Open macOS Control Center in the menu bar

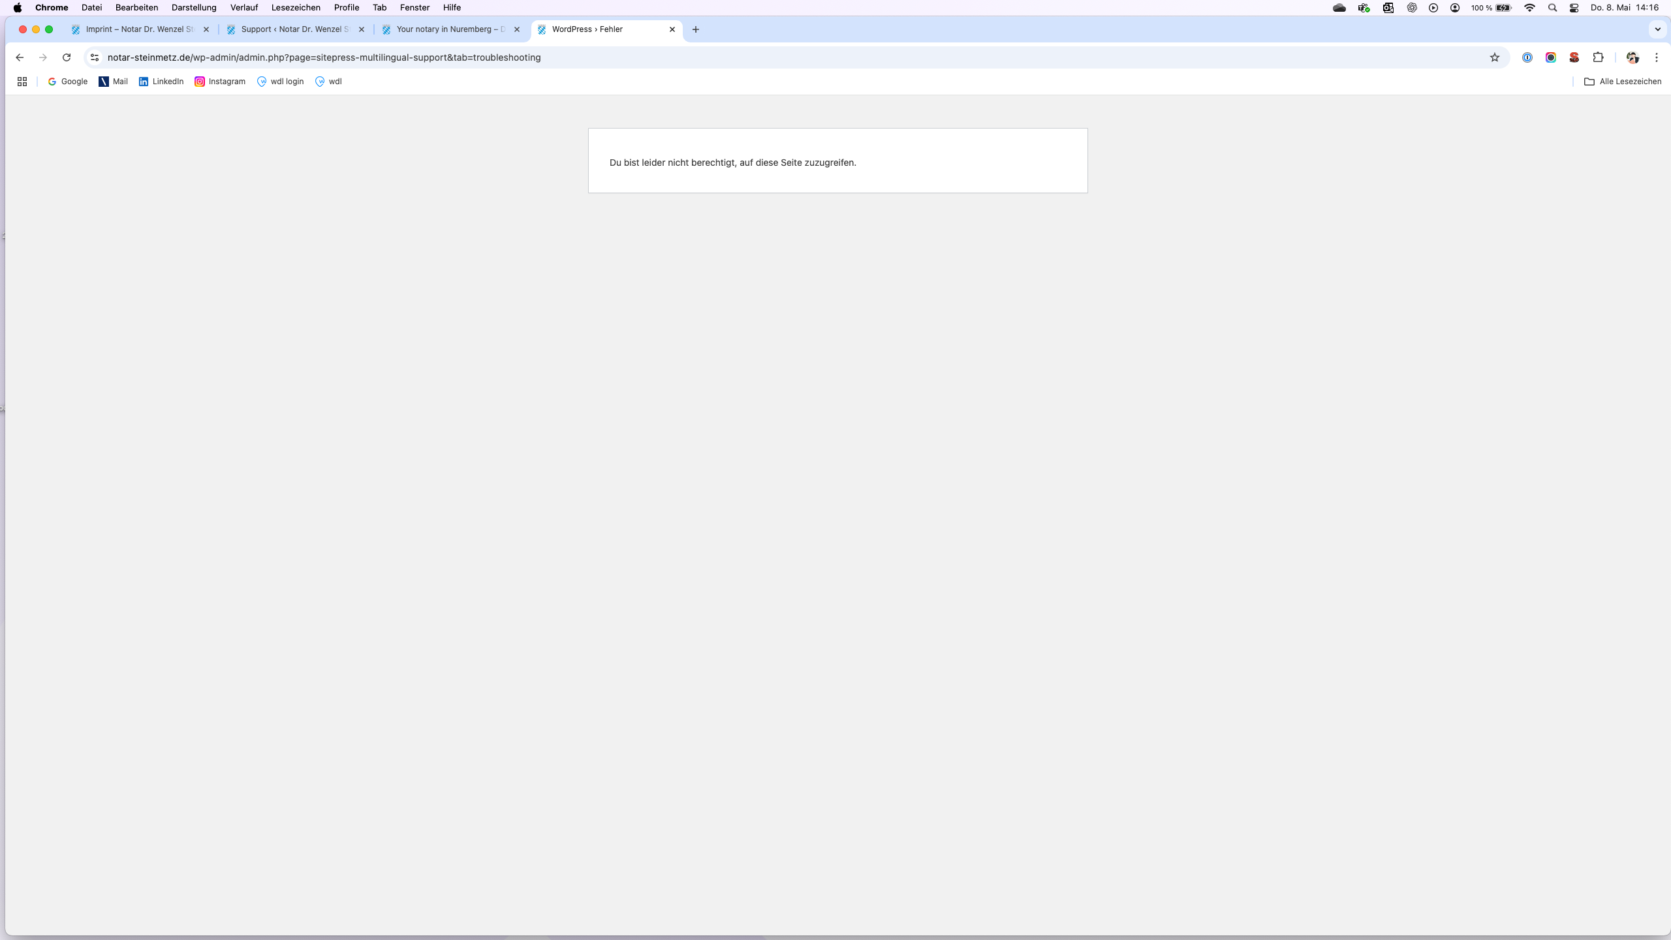coord(1574,8)
